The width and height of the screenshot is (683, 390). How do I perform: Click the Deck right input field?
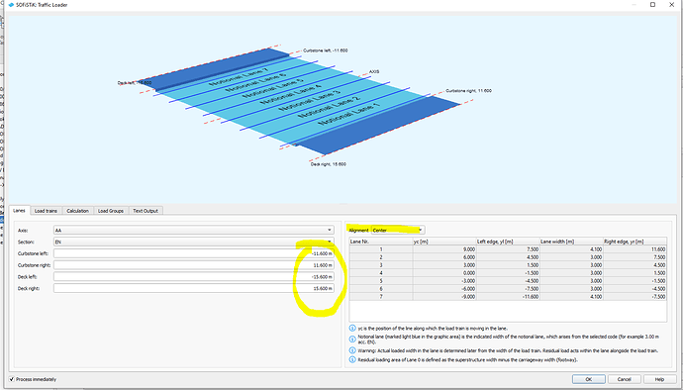pos(194,288)
